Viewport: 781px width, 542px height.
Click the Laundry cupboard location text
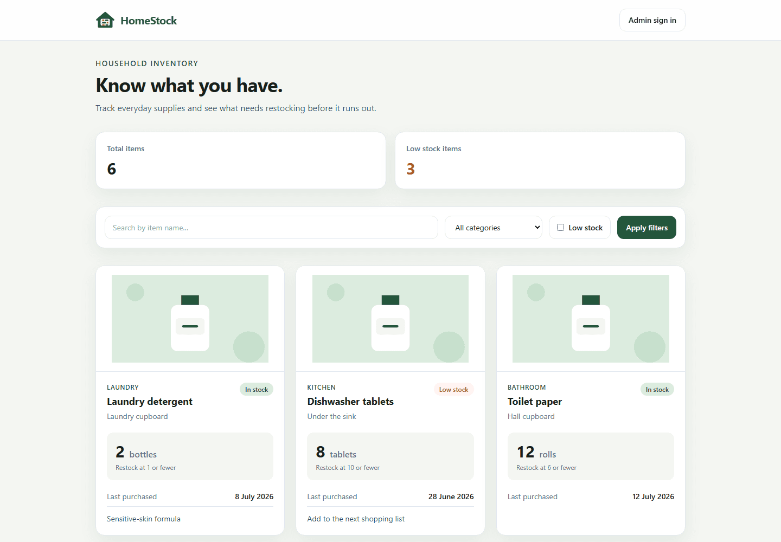point(137,416)
